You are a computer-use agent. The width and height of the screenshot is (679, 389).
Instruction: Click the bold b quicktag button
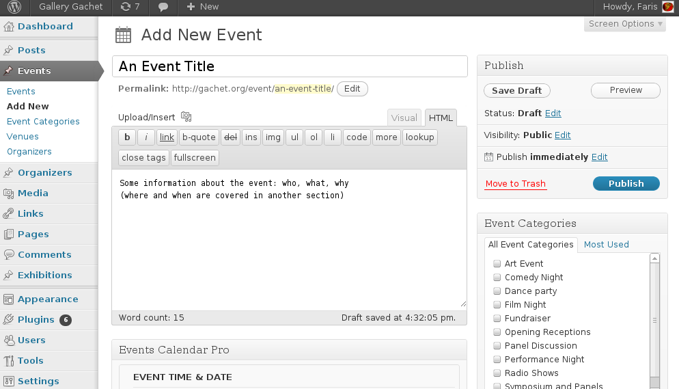127,137
